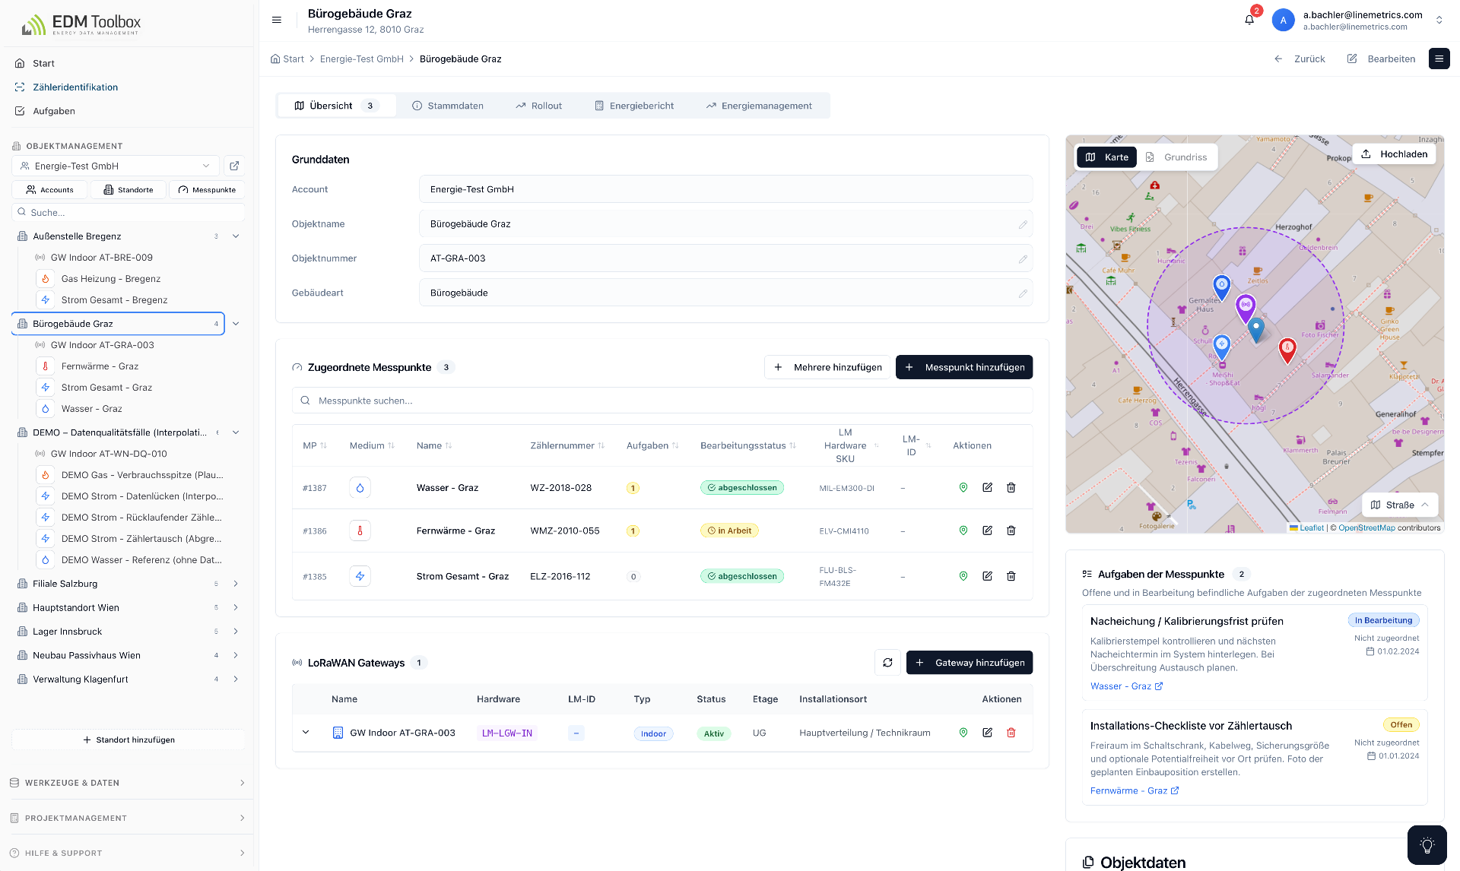
Task: Open the Energiebericht tab
Action: (x=634, y=106)
